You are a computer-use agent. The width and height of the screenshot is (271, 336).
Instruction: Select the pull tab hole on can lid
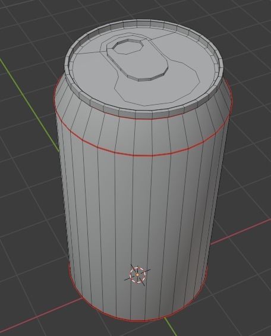pyautogui.click(x=128, y=46)
